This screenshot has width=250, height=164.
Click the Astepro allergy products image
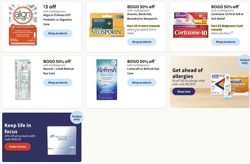[229, 86]
